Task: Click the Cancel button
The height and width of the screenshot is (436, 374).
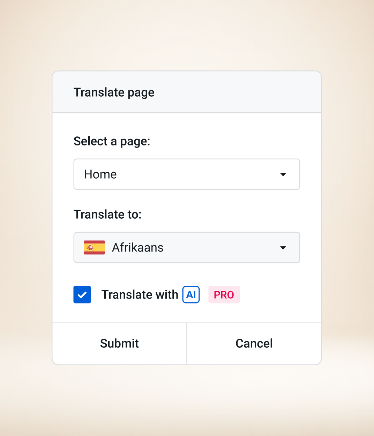Action: 254,343
